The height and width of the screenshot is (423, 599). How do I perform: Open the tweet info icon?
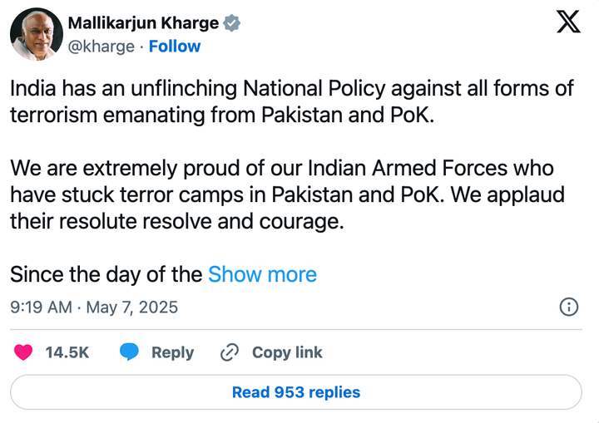(x=569, y=307)
